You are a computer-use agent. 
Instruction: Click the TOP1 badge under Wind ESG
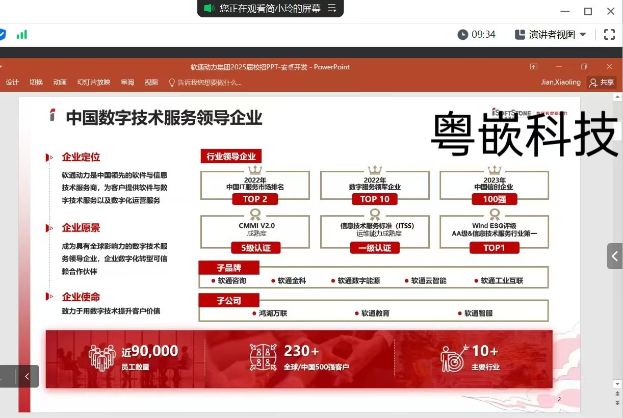(494, 248)
